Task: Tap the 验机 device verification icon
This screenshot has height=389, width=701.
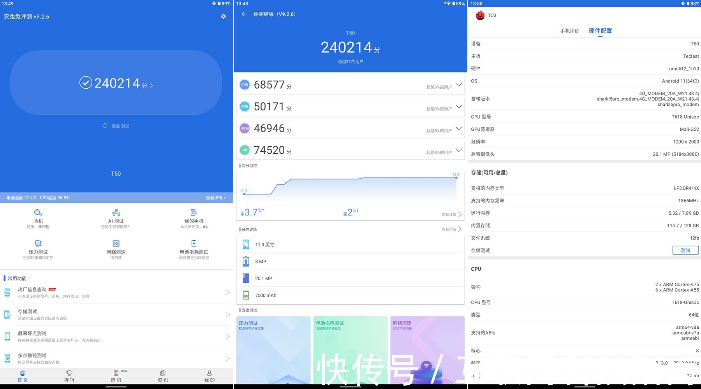Action: [x=38, y=212]
